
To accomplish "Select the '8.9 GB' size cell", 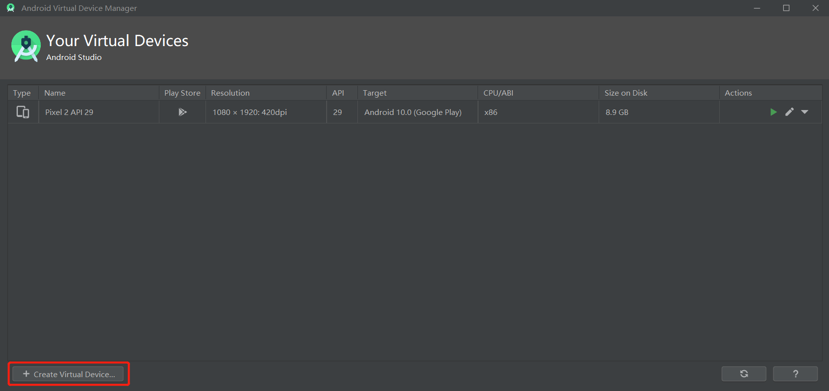I will [659, 112].
